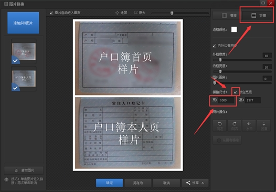Select the 户口簿本人页 thumbnail
The height and width of the screenshot is (192, 276).
tap(24, 79)
